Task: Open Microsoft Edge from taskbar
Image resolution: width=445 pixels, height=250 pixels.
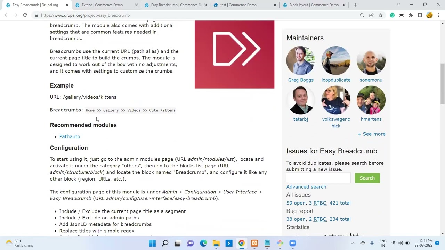Action: point(203,243)
